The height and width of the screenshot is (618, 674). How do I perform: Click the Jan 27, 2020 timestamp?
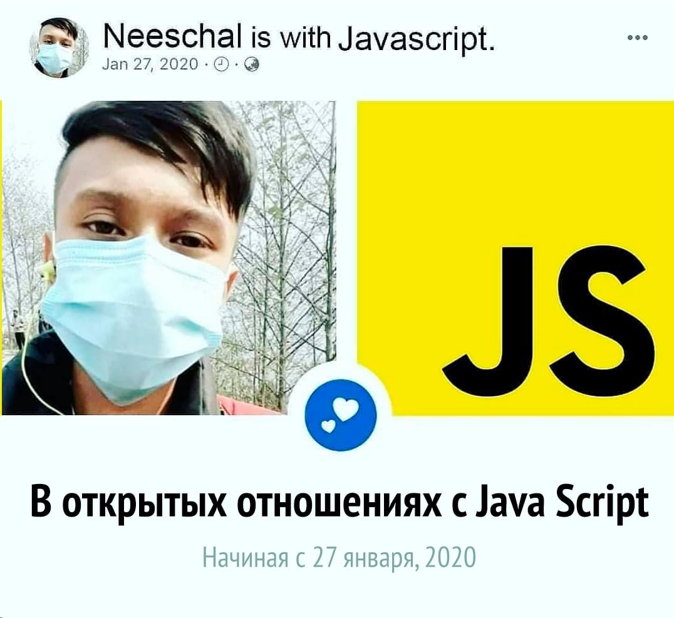(x=150, y=65)
